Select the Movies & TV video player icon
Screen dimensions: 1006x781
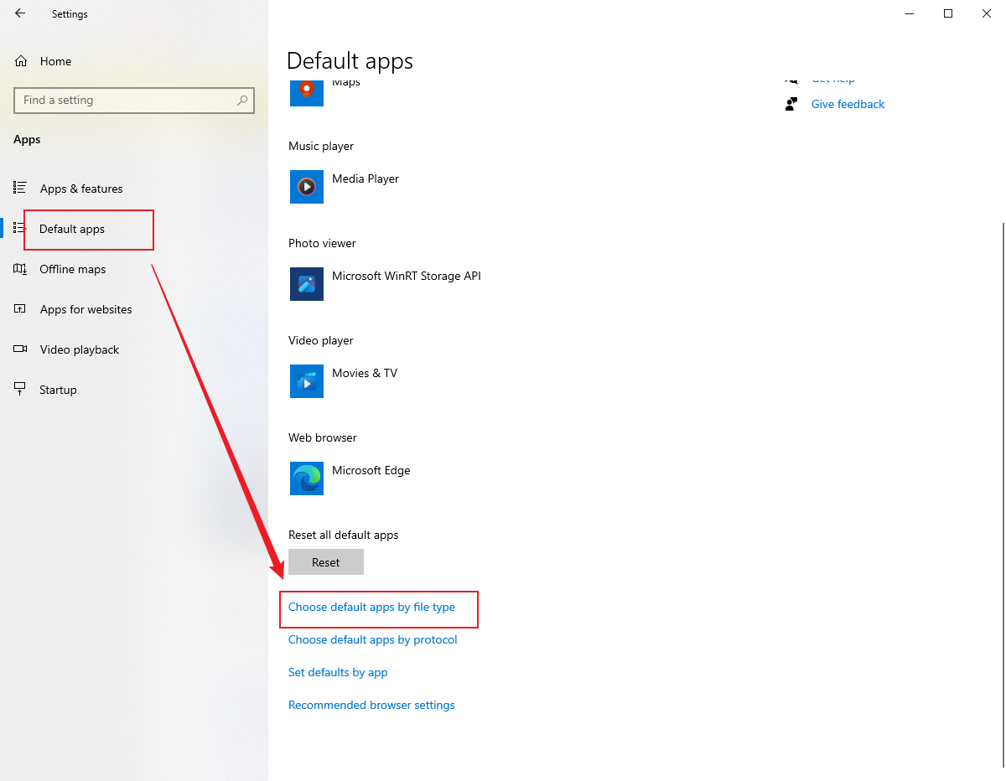click(306, 381)
